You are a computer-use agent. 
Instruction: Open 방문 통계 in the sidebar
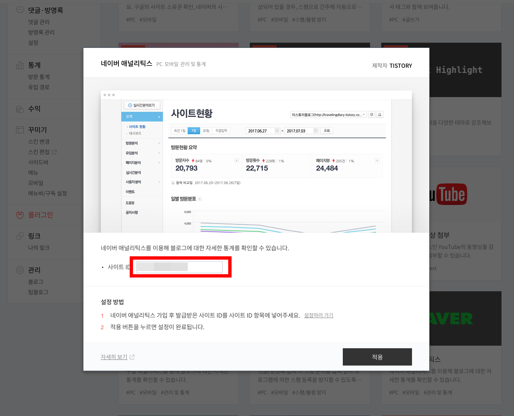tap(38, 77)
